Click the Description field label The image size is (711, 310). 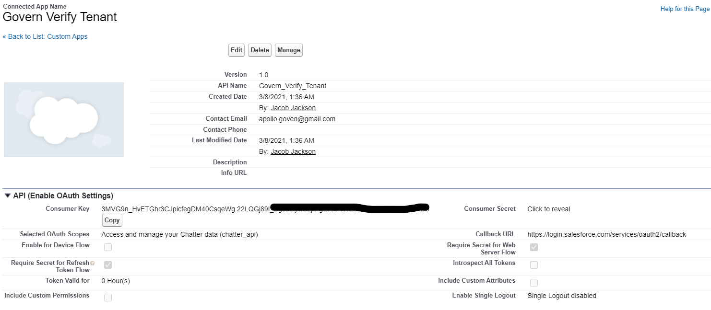[x=230, y=162]
